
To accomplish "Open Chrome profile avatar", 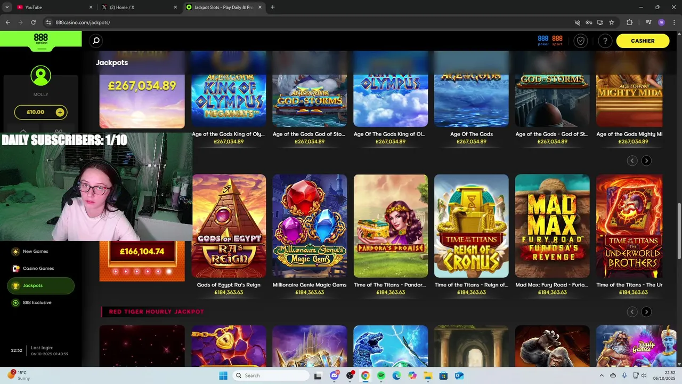I will click(x=661, y=22).
